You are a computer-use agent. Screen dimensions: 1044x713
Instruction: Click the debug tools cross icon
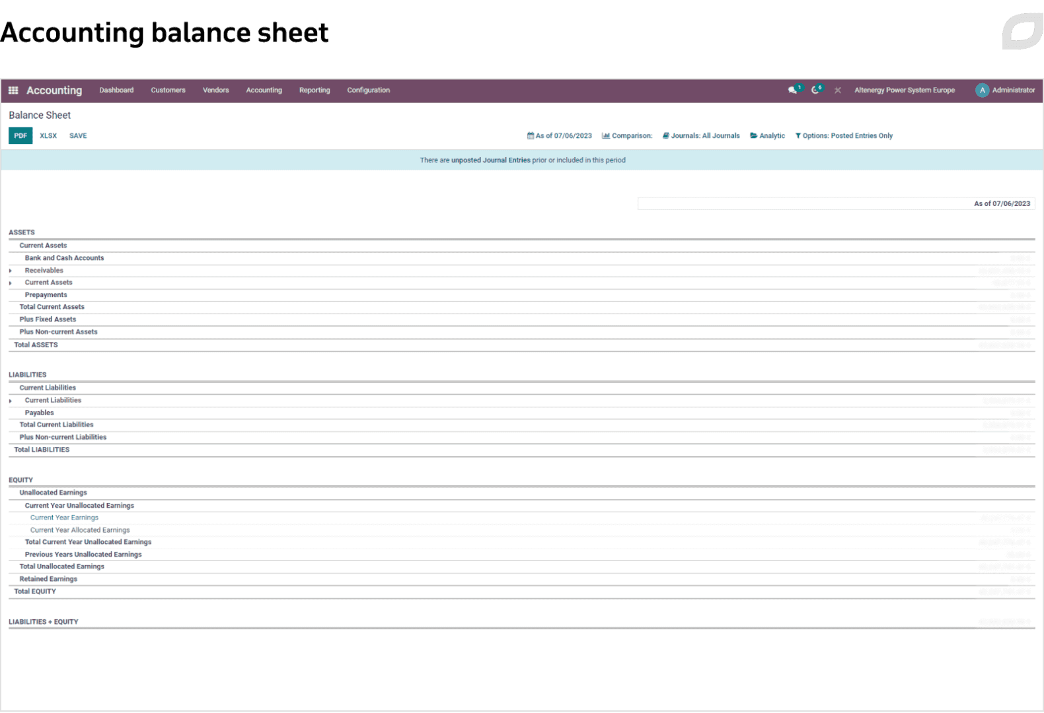click(838, 90)
